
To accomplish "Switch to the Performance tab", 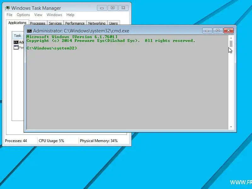I will pyautogui.click(x=75, y=23).
